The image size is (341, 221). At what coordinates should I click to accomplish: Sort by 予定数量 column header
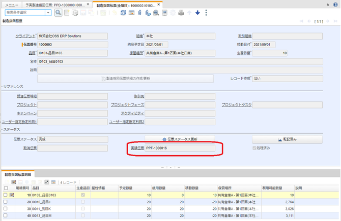pyautogui.click(x=134, y=188)
